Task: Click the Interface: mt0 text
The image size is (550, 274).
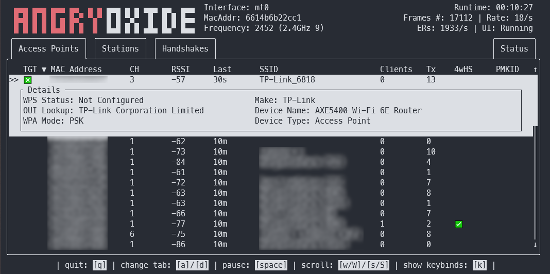Action: [236, 8]
